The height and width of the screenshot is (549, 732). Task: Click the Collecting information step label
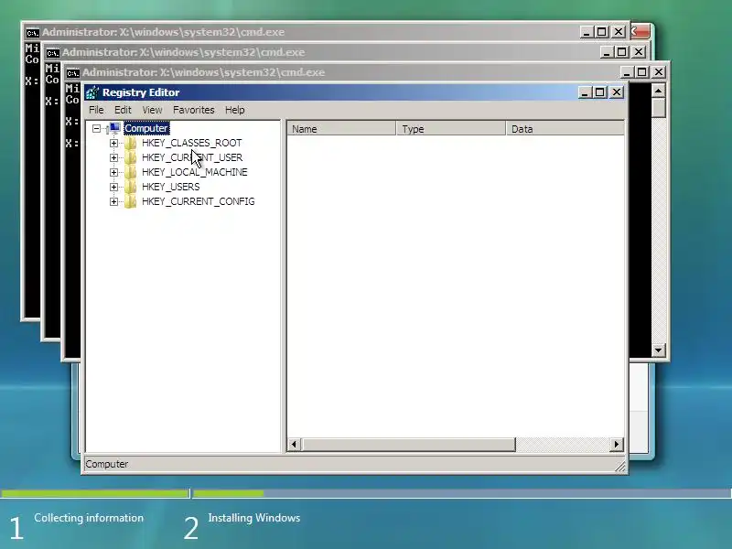point(89,518)
